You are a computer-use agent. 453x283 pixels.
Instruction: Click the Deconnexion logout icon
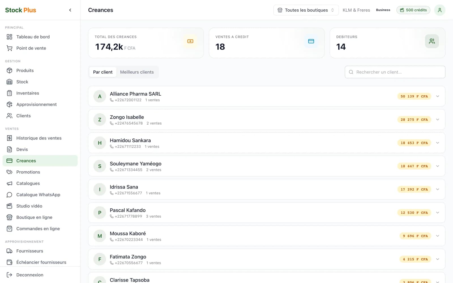pos(9,275)
